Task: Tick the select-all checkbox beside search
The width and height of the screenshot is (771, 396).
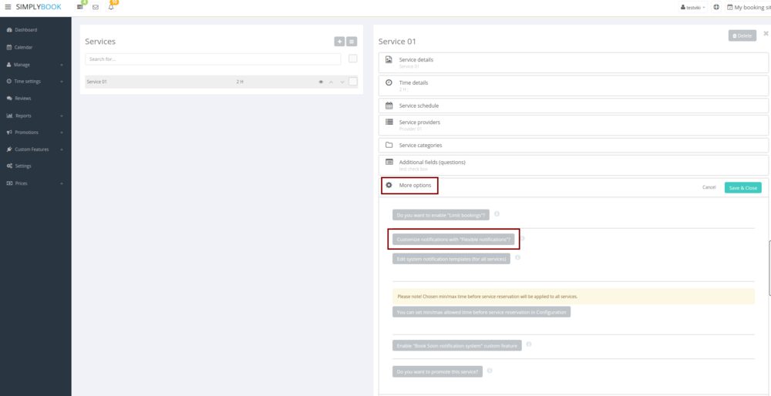Action: pyautogui.click(x=353, y=59)
